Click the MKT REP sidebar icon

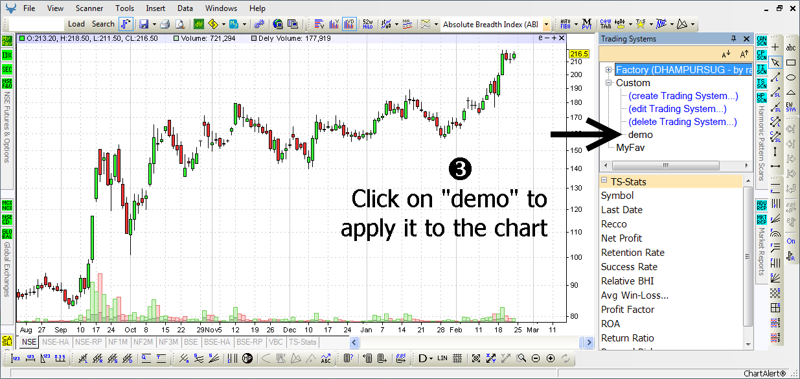click(x=762, y=219)
